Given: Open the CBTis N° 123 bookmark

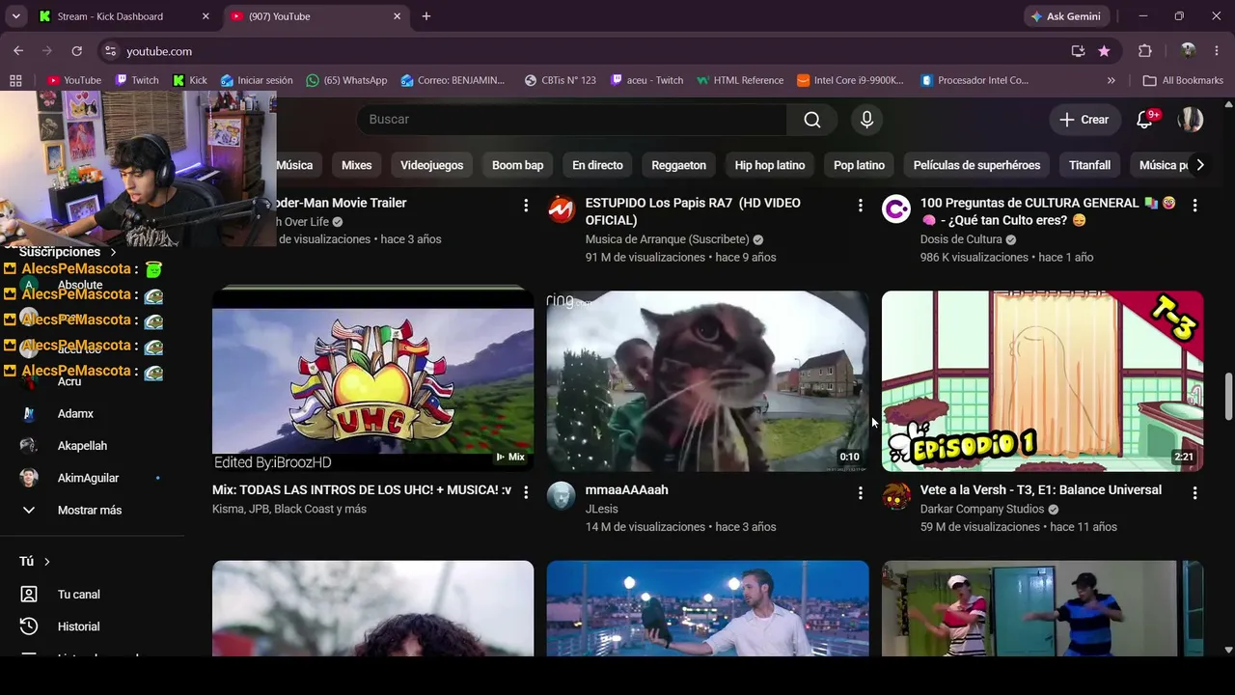Looking at the screenshot, I should pos(561,80).
